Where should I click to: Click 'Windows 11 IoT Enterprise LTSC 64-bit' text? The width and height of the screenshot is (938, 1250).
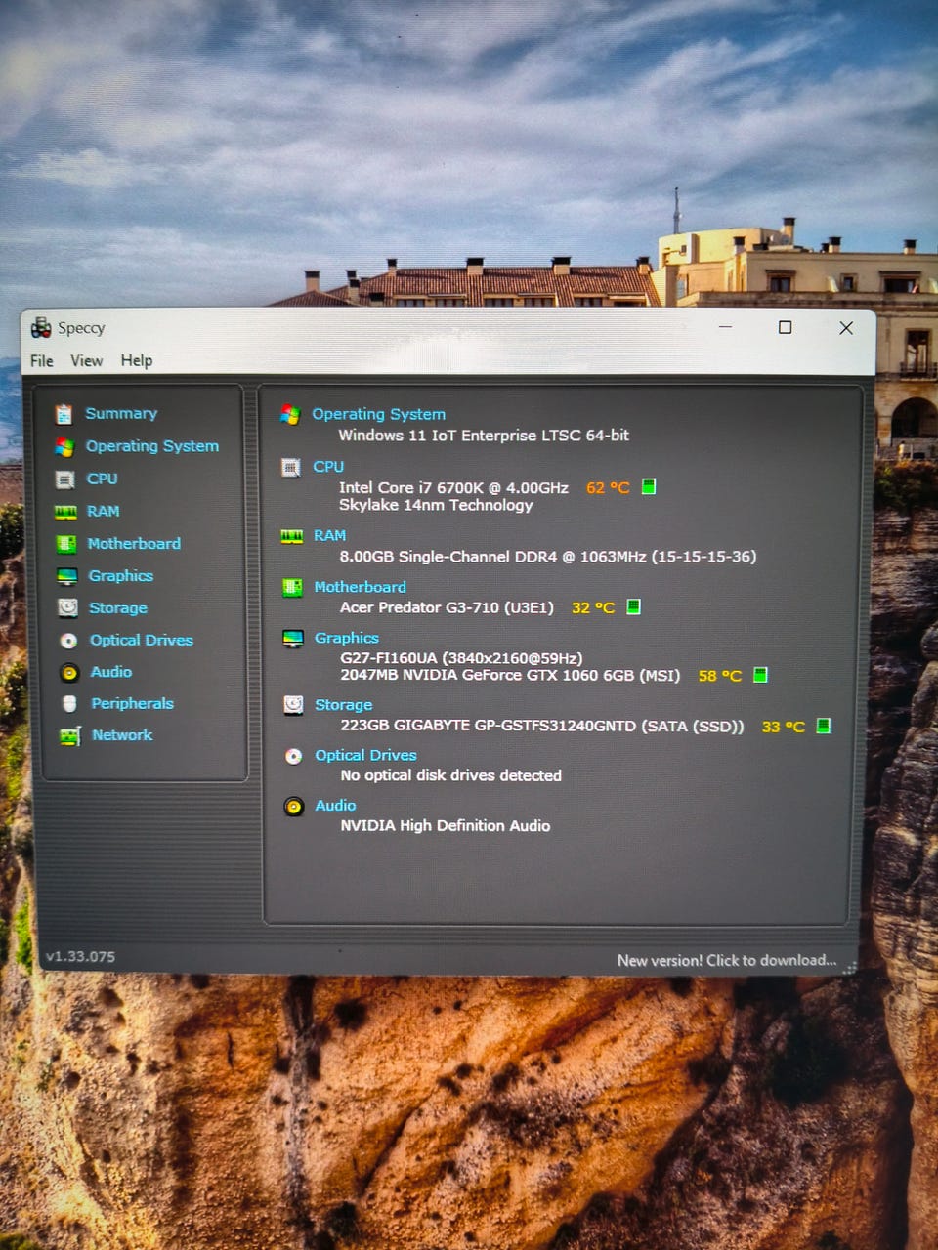coord(484,436)
